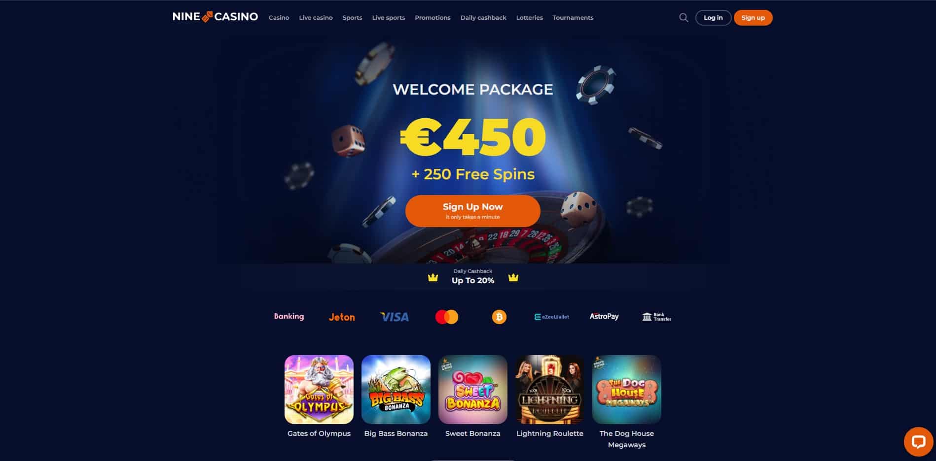The height and width of the screenshot is (461, 936).
Task: Open the Tournaments menu item
Action: point(573,18)
